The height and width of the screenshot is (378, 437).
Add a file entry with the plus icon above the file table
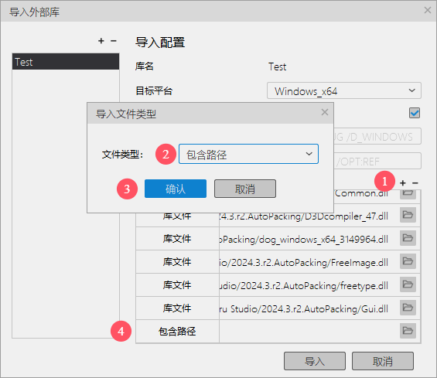click(x=403, y=183)
